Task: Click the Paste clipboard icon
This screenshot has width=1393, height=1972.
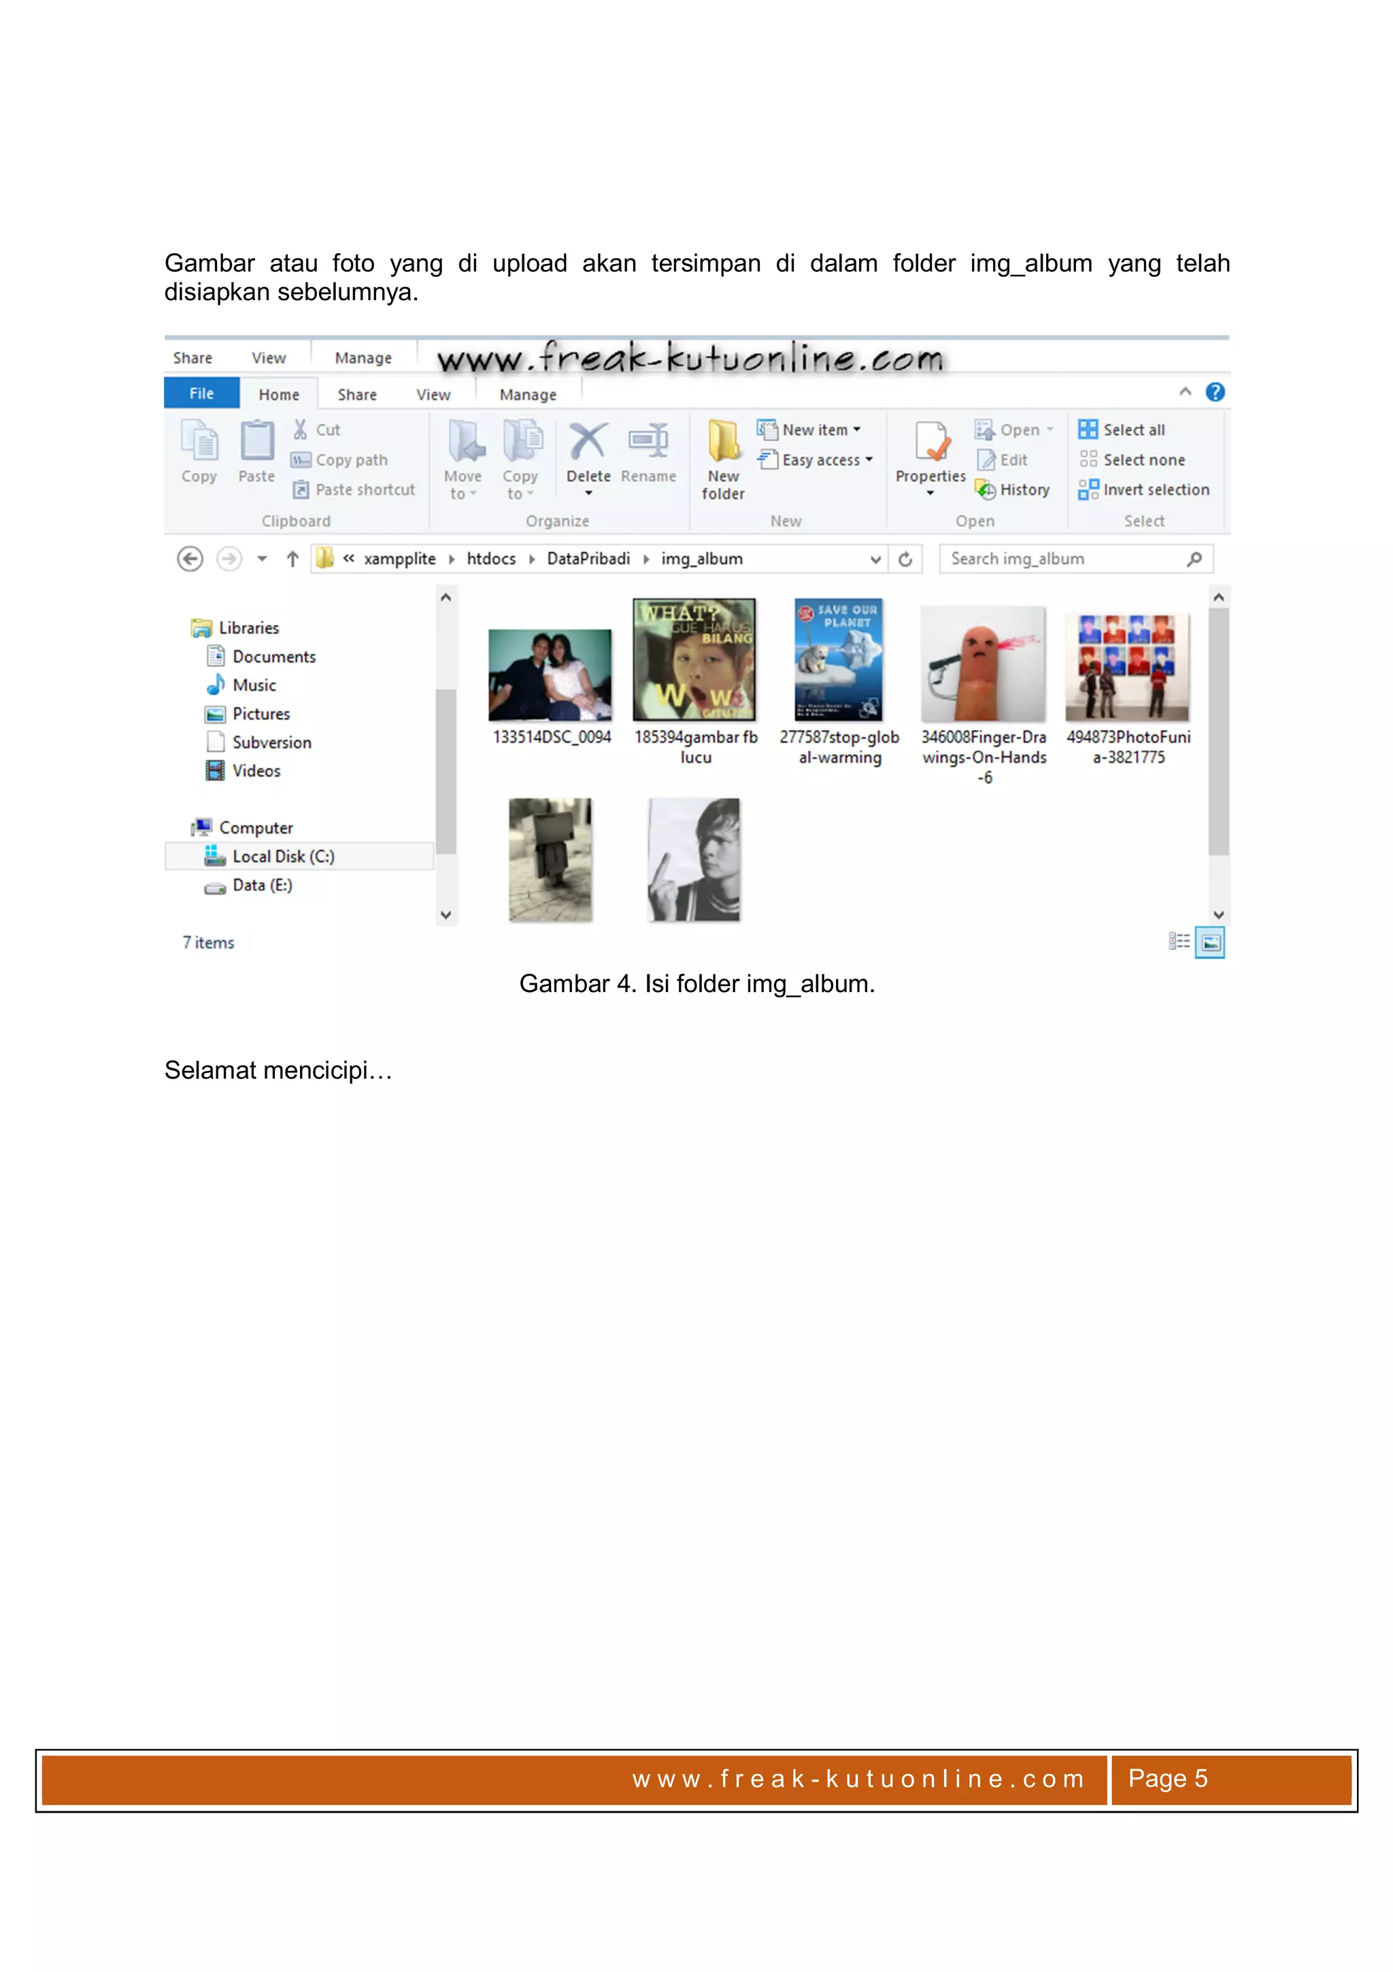Action: tap(256, 442)
